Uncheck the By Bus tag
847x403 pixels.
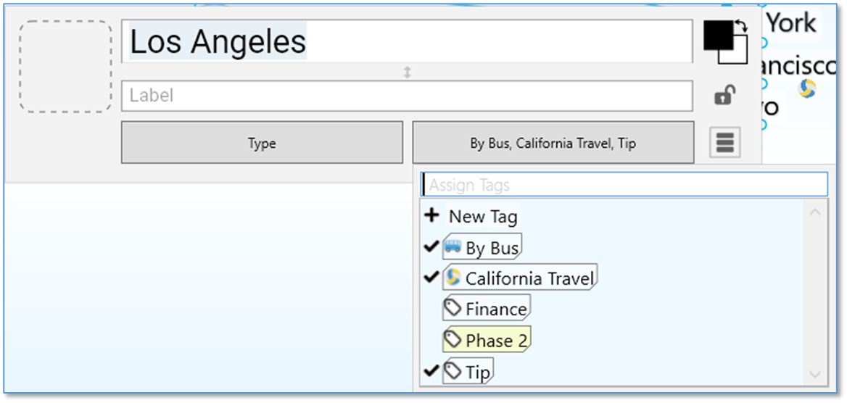[x=431, y=247]
